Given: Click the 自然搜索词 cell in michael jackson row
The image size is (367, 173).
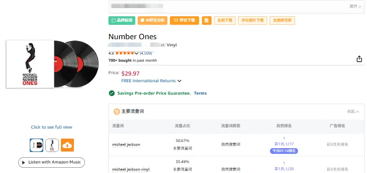Looking at the screenshot, I should point(231,144).
